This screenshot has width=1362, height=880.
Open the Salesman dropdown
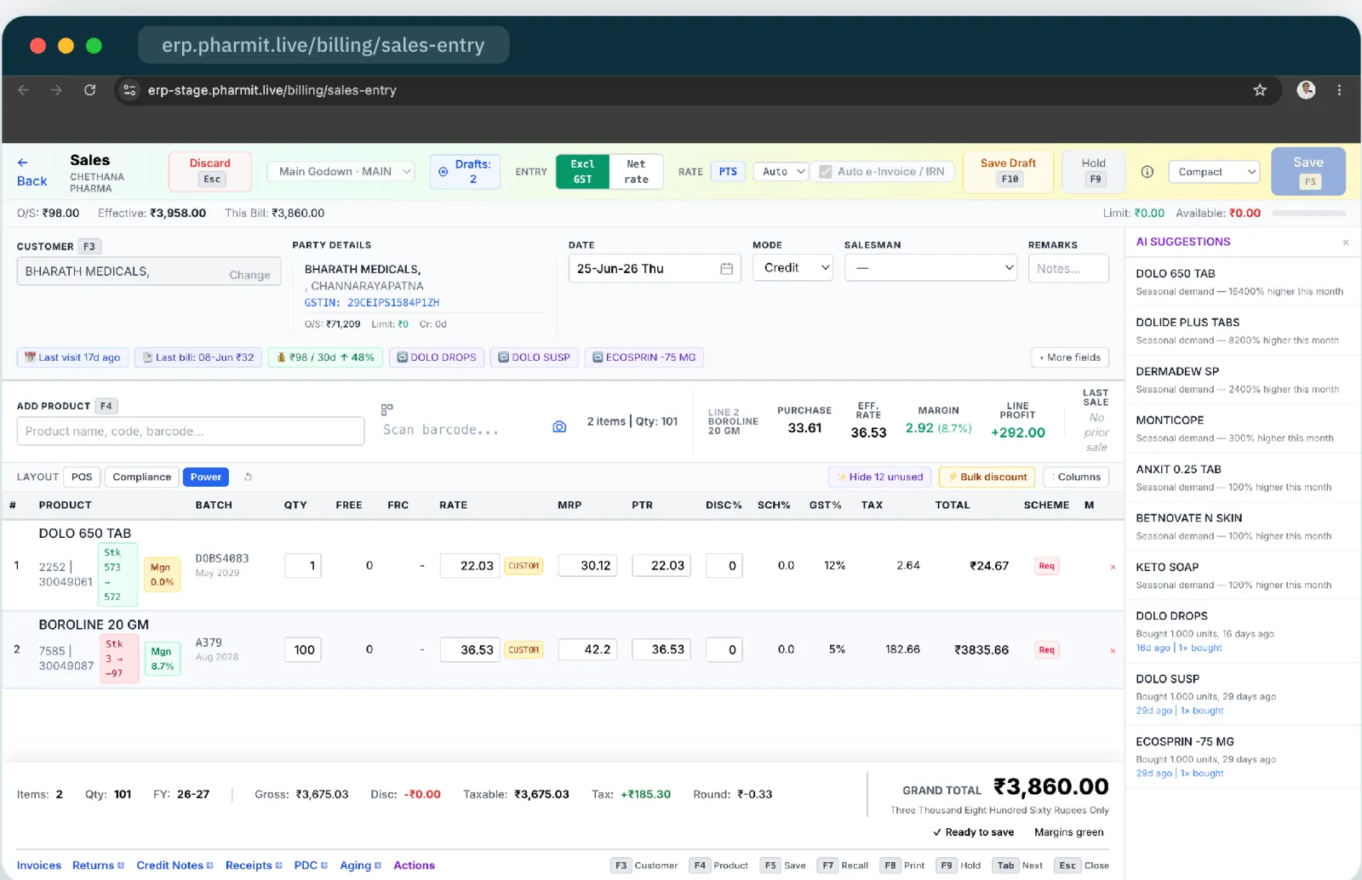point(930,268)
